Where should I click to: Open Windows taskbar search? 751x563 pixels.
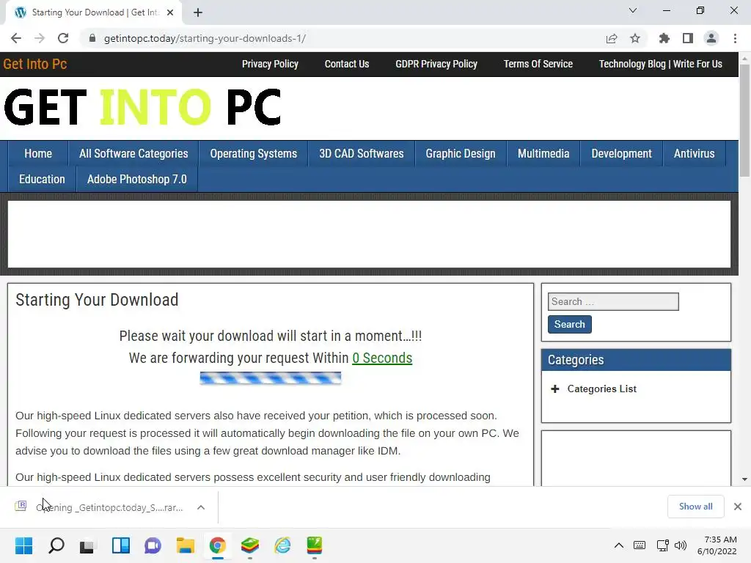click(56, 545)
